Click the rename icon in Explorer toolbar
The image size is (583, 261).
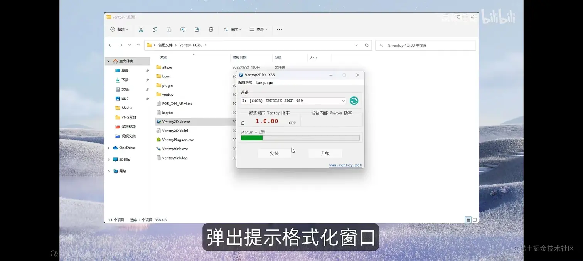(x=183, y=29)
